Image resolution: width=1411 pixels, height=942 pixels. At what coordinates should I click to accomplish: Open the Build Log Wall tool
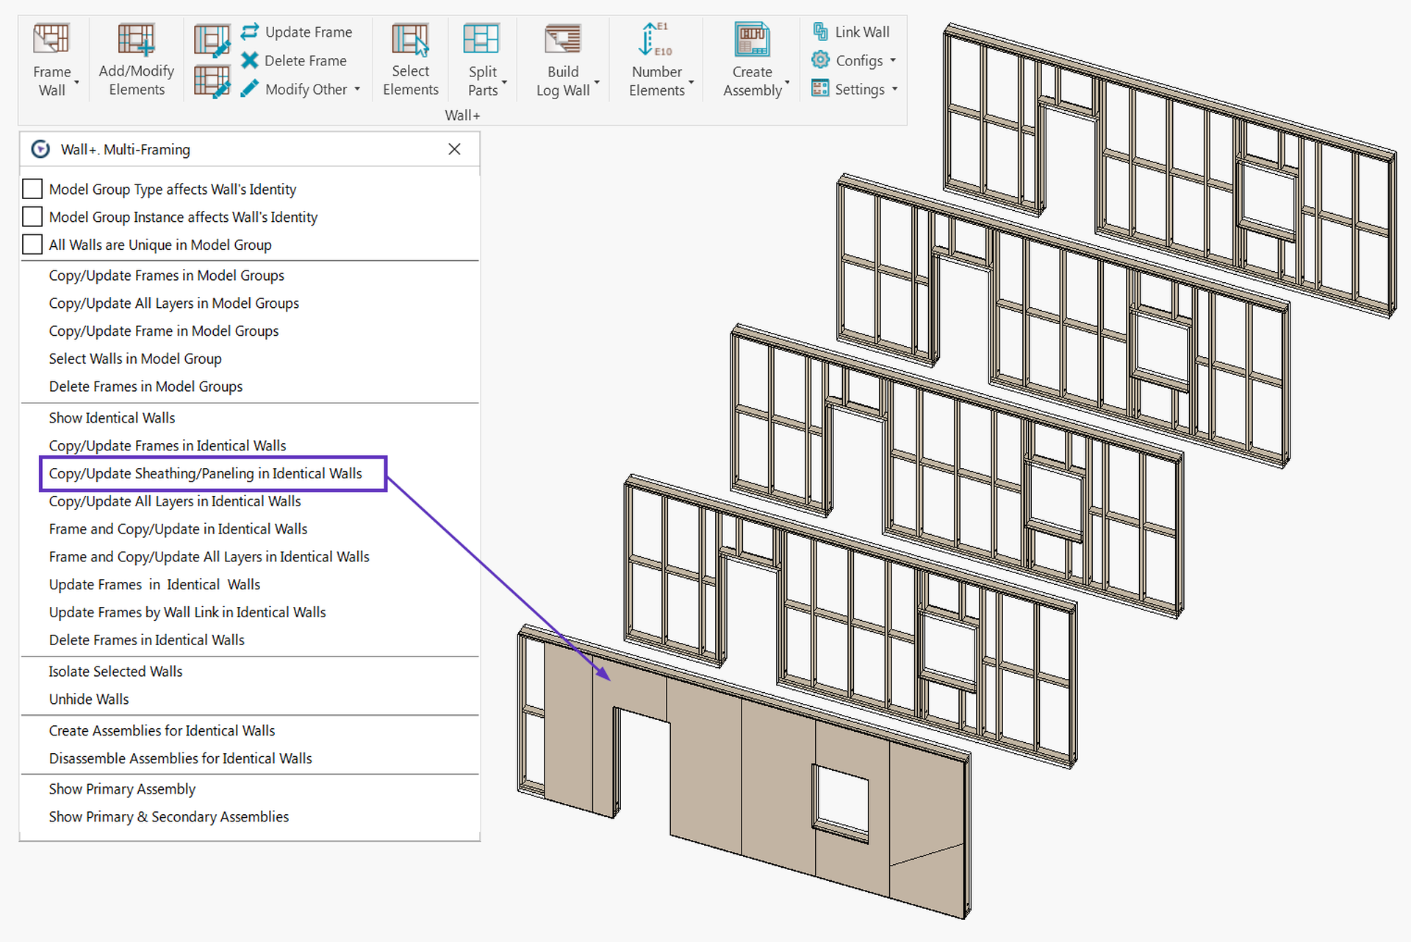[561, 59]
